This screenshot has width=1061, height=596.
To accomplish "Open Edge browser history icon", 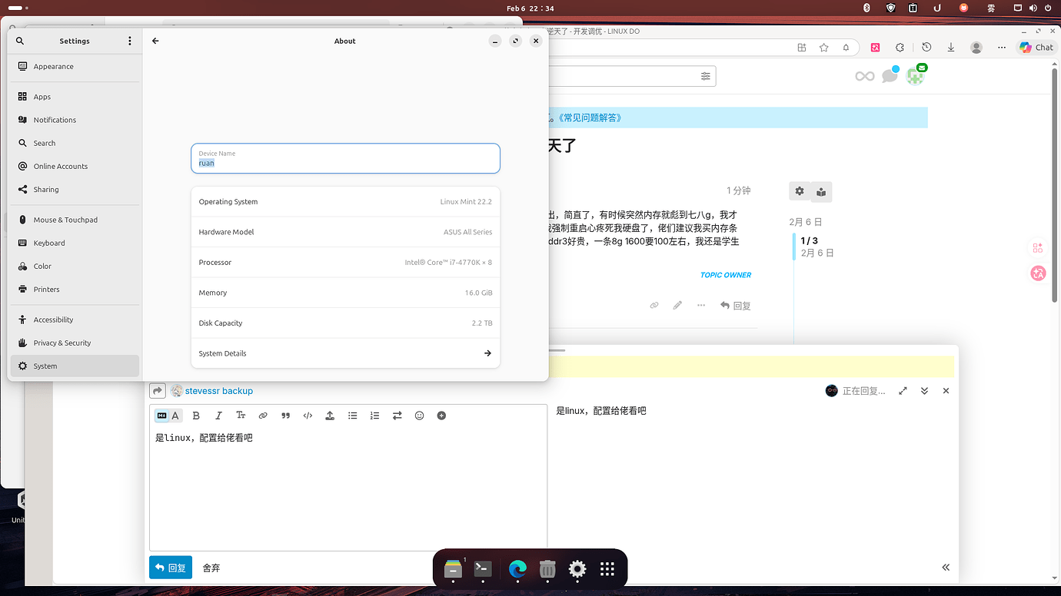I will pyautogui.click(x=926, y=48).
